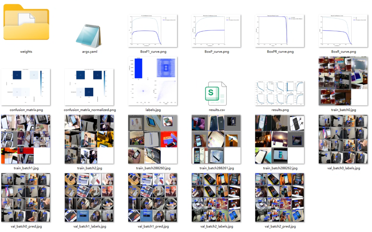
Task: Click the 'val_batch1_labels.jpg' file name
Action: 90,226
